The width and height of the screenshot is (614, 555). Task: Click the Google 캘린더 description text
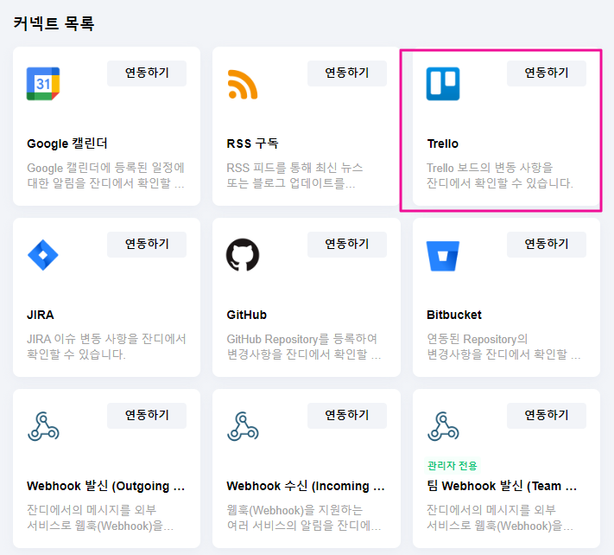tap(105, 175)
